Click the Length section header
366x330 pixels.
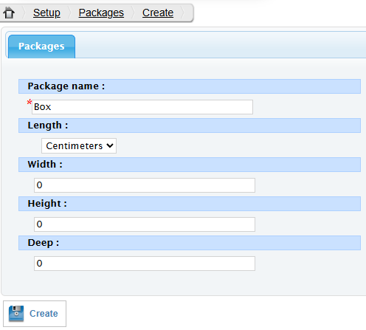coord(190,126)
